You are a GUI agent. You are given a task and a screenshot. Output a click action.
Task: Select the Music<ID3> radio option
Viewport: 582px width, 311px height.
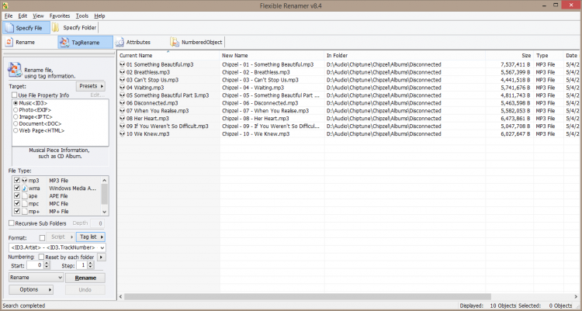point(16,103)
